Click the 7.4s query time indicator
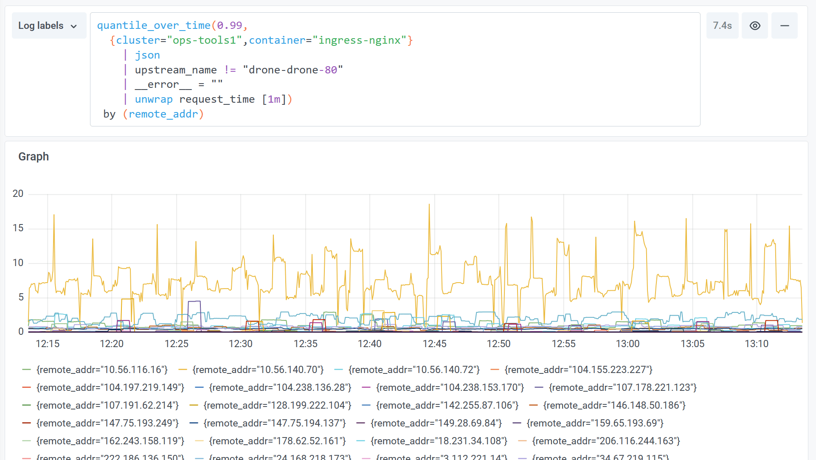Screen dimensions: 816x460 tap(722, 26)
